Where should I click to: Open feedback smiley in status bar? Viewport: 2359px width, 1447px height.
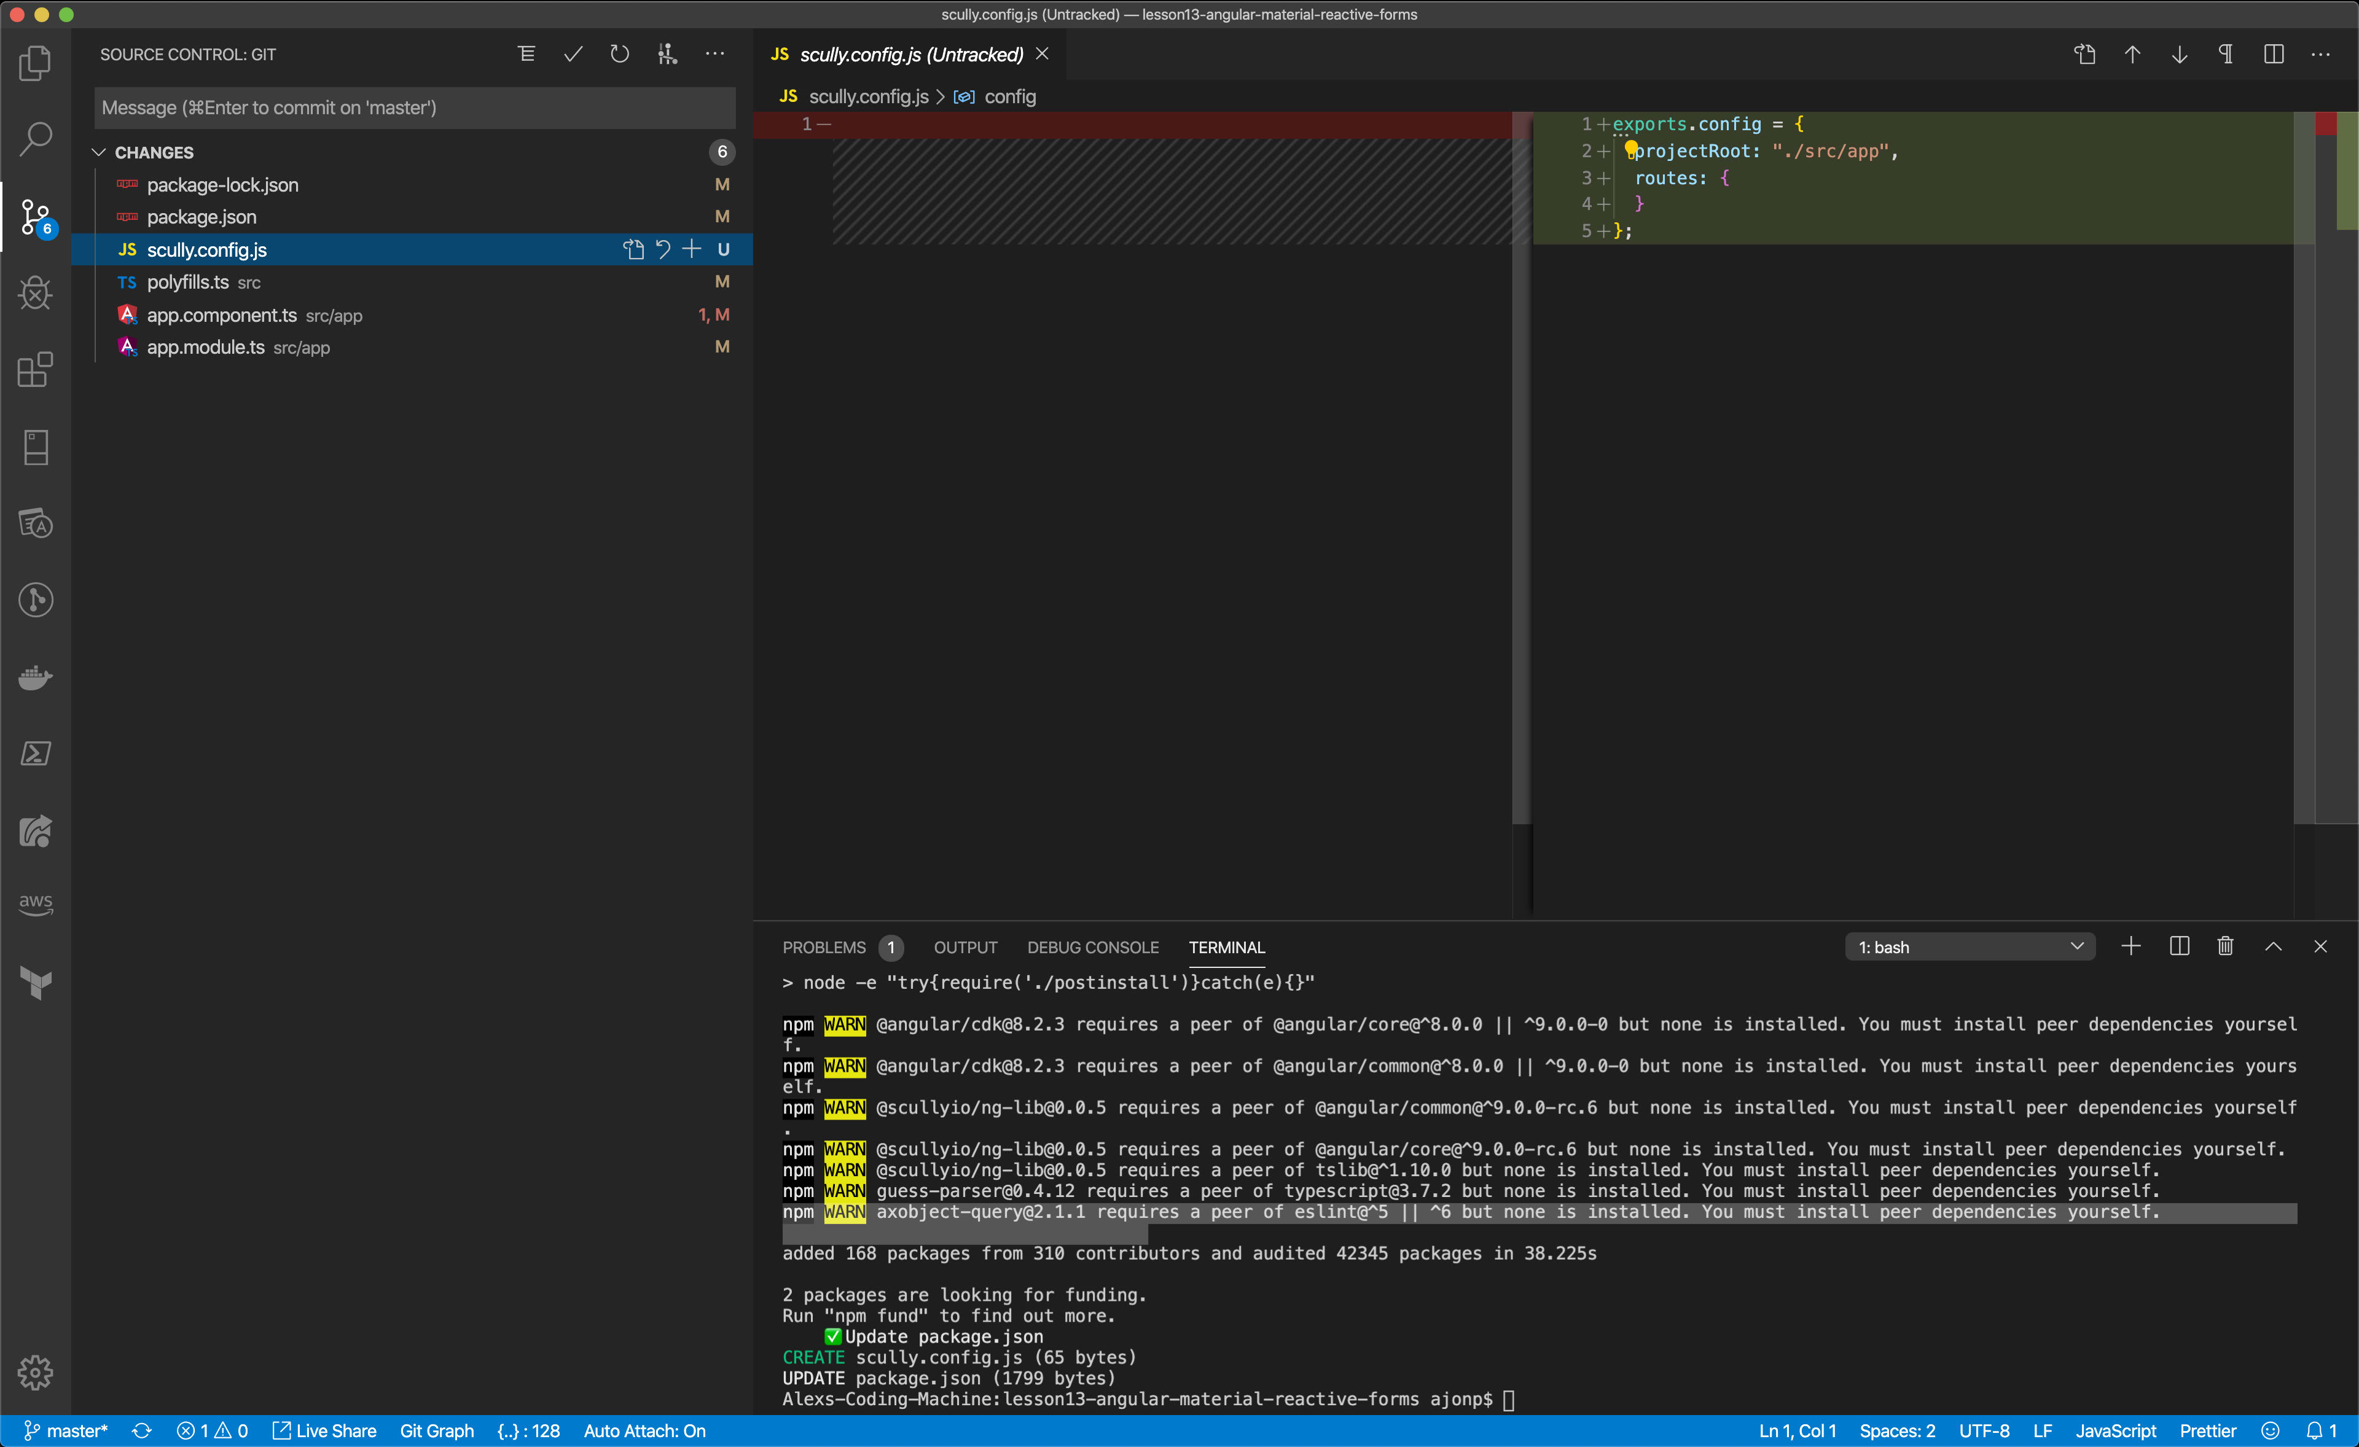(x=2270, y=1431)
